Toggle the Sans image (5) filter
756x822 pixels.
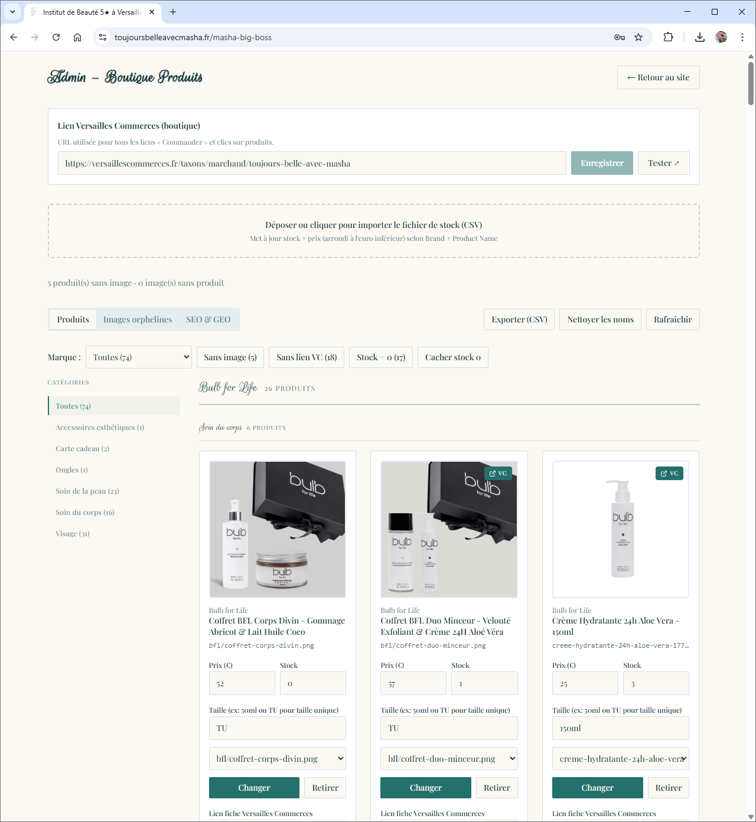click(x=230, y=357)
